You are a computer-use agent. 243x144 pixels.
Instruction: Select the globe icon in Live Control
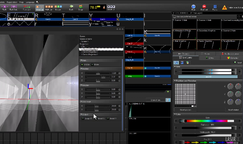[176, 63]
